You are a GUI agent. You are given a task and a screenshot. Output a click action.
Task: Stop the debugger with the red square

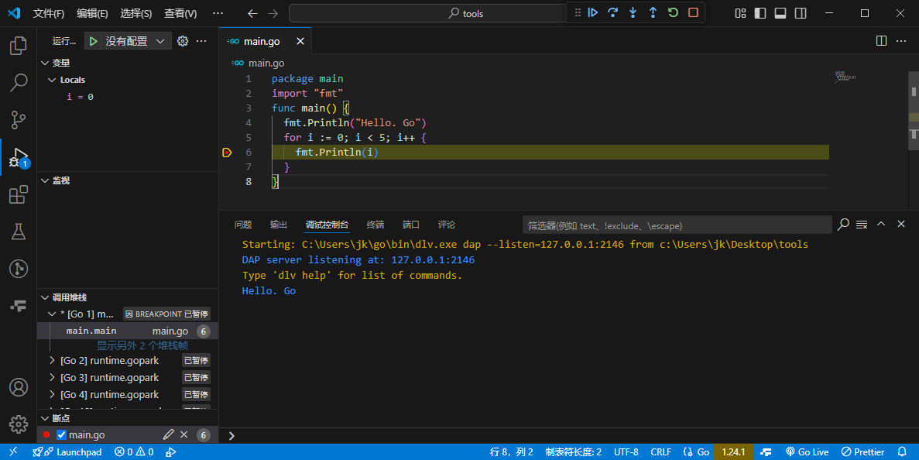pos(693,12)
